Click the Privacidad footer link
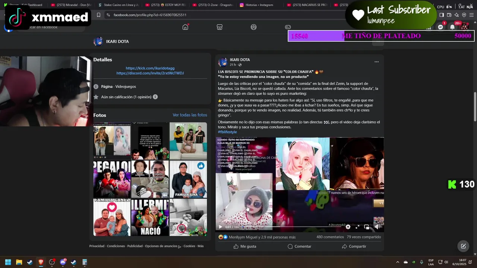This screenshot has height=268, width=477. point(97,246)
